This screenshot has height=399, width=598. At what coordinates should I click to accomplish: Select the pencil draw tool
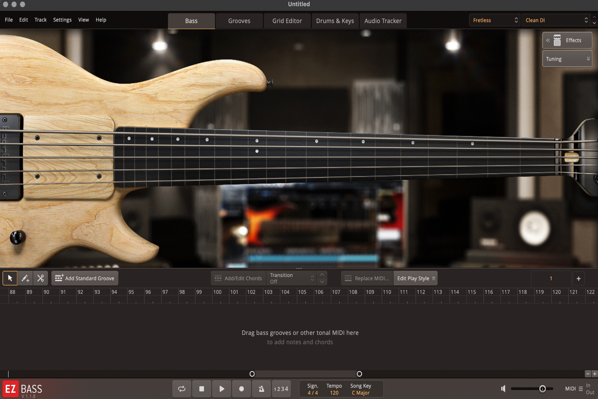tap(25, 278)
